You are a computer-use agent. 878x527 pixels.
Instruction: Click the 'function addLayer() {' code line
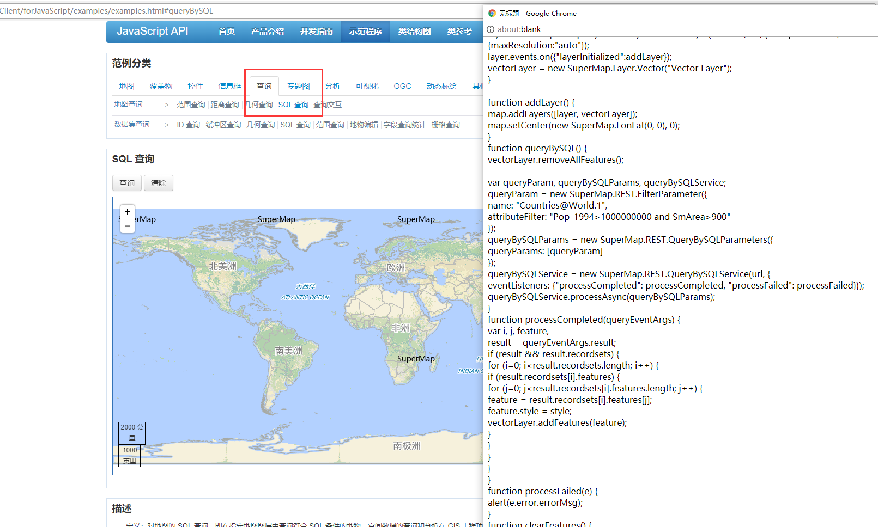[531, 102]
